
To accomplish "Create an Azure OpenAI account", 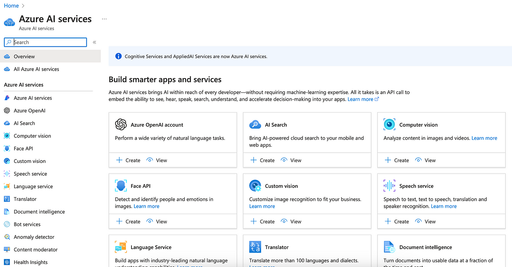I will point(128,160).
